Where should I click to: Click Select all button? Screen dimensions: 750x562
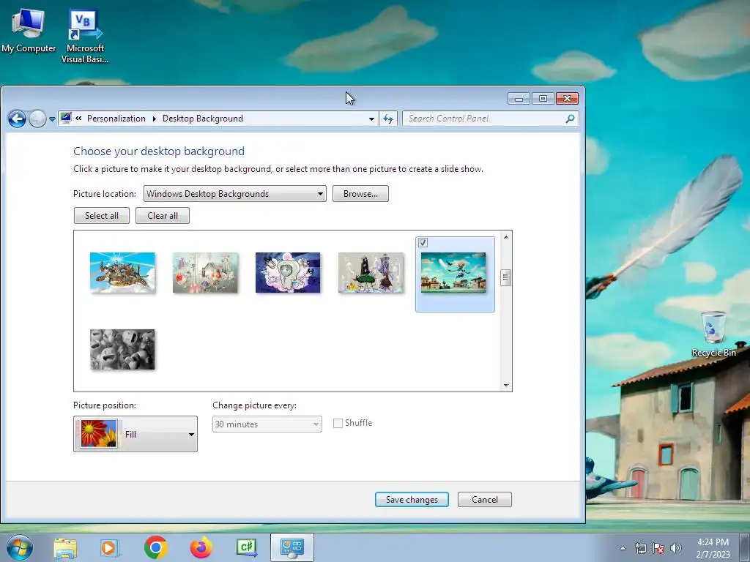tap(102, 216)
